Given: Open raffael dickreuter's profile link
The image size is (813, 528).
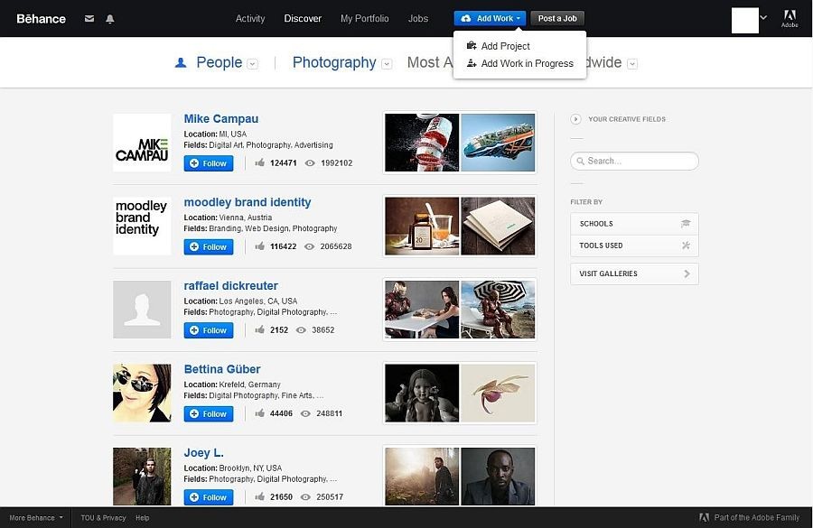Looking at the screenshot, I should click(230, 286).
